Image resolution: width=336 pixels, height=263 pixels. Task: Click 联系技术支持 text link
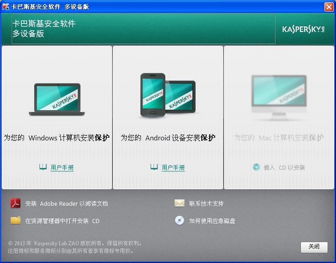click(206, 203)
